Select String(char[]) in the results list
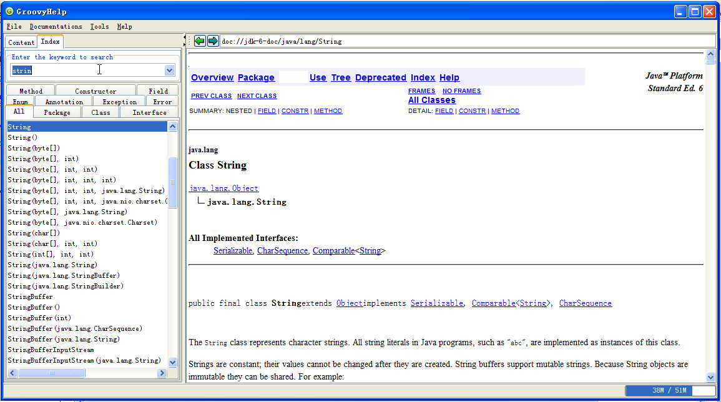Viewport: 721px width, 402px height. (x=34, y=233)
